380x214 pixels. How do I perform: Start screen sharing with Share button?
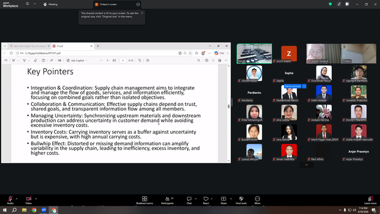point(223,200)
